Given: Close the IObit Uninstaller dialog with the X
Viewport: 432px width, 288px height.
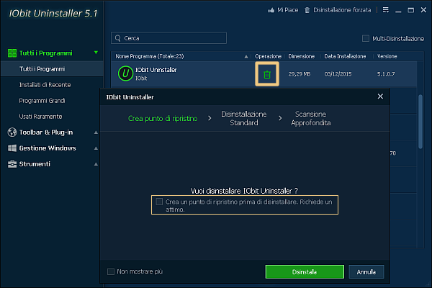Looking at the screenshot, I should point(380,96).
